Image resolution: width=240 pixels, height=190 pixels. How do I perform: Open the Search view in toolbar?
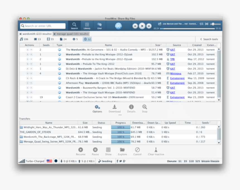point(74,26)
